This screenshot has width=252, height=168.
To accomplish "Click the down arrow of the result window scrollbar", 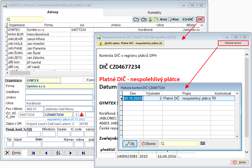I will [247, 152].
